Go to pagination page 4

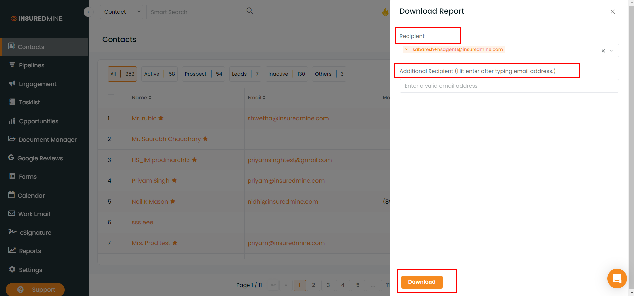343,285
